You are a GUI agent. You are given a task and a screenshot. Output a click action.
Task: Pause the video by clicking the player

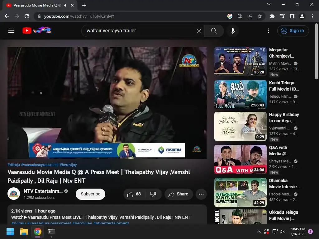click(107, 103)
